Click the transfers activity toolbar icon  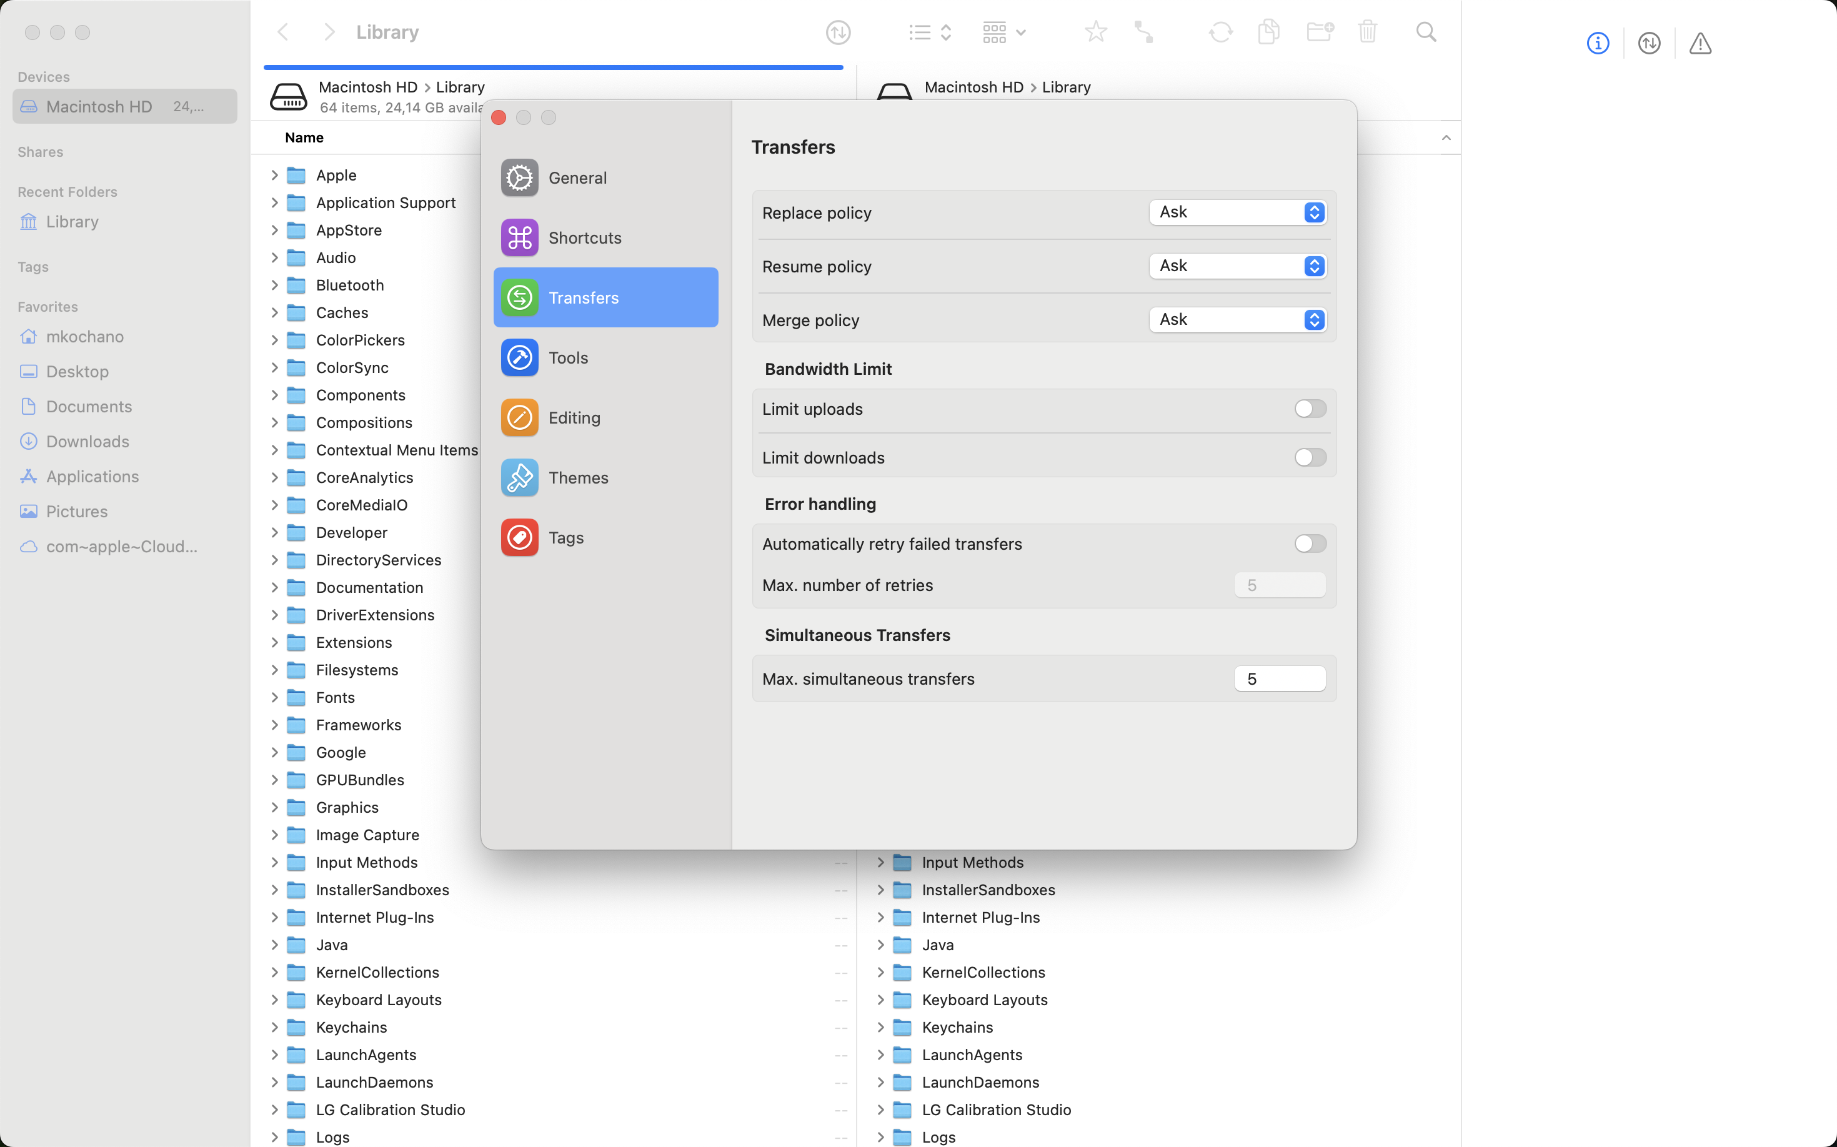point(838,32)
